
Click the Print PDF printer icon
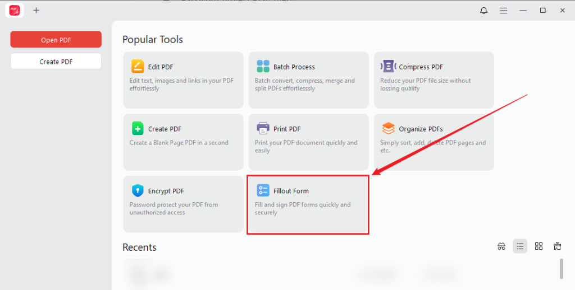tap(263, 129)
